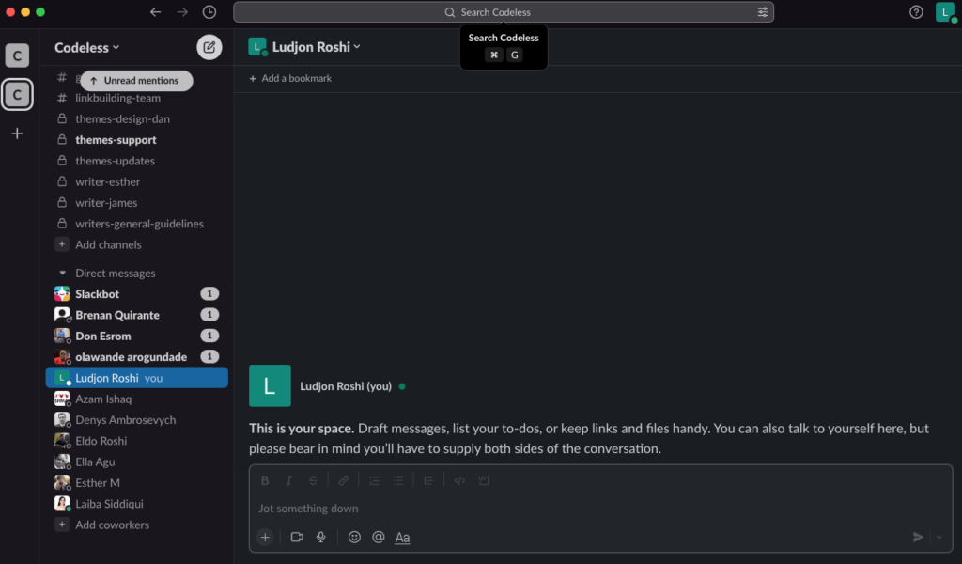
Task: Click the Ludjon Roshi avatar in the conversation header
Action: (257, 47)
